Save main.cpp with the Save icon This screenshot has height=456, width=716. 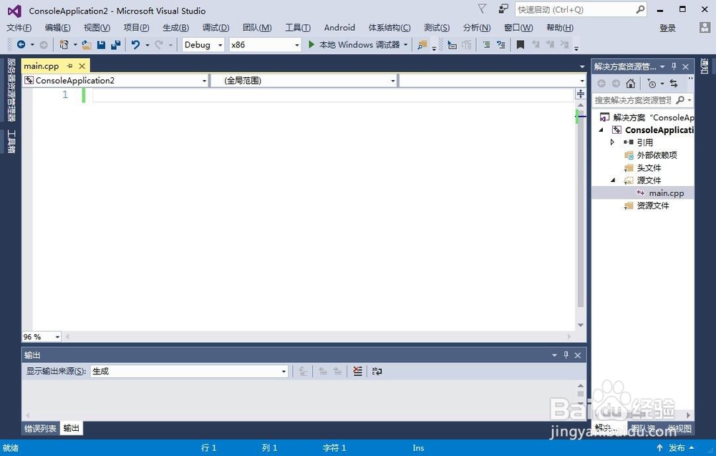[x=101, y=44]
